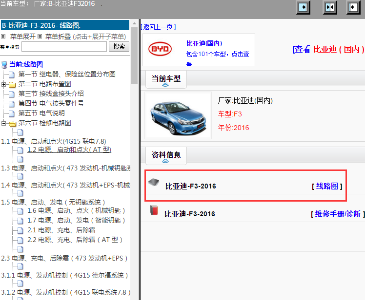Open 1.4 电源、启动和点火(473发动机+EPS

click(66, 185)
